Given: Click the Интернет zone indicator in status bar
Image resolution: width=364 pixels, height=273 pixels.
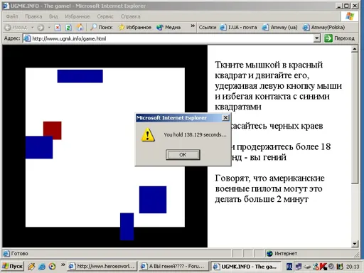Looking at the screenshot, I should coord(282,254).
